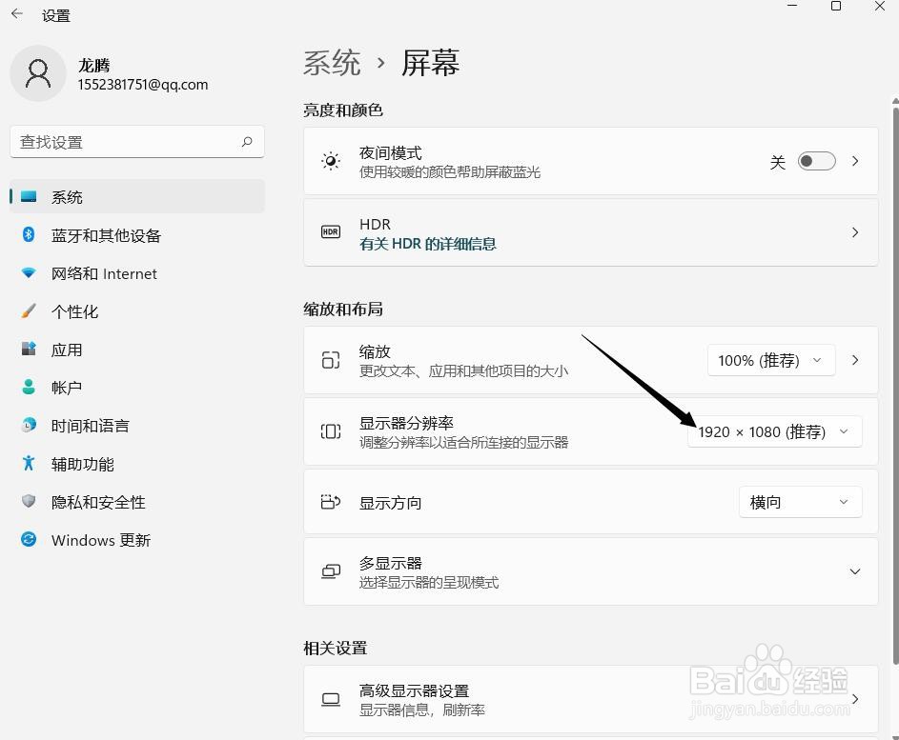Click the sync icon beside Windows 更新
899x740 pixels.
(x=28, y=540)
